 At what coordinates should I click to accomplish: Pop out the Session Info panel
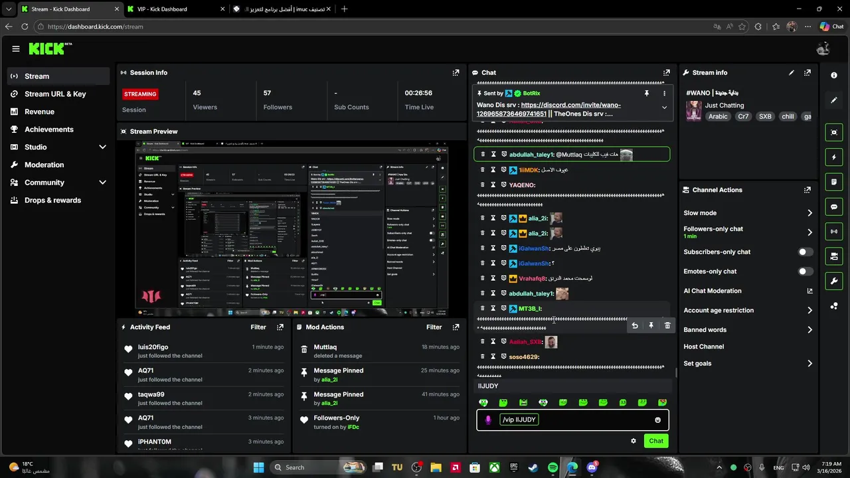[456, 72]
